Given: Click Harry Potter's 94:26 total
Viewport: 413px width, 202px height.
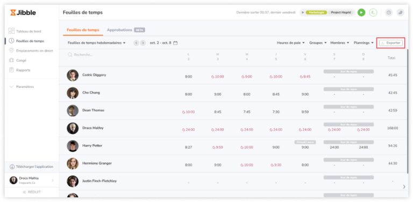Looking at the screenshot, I should 393,146.
